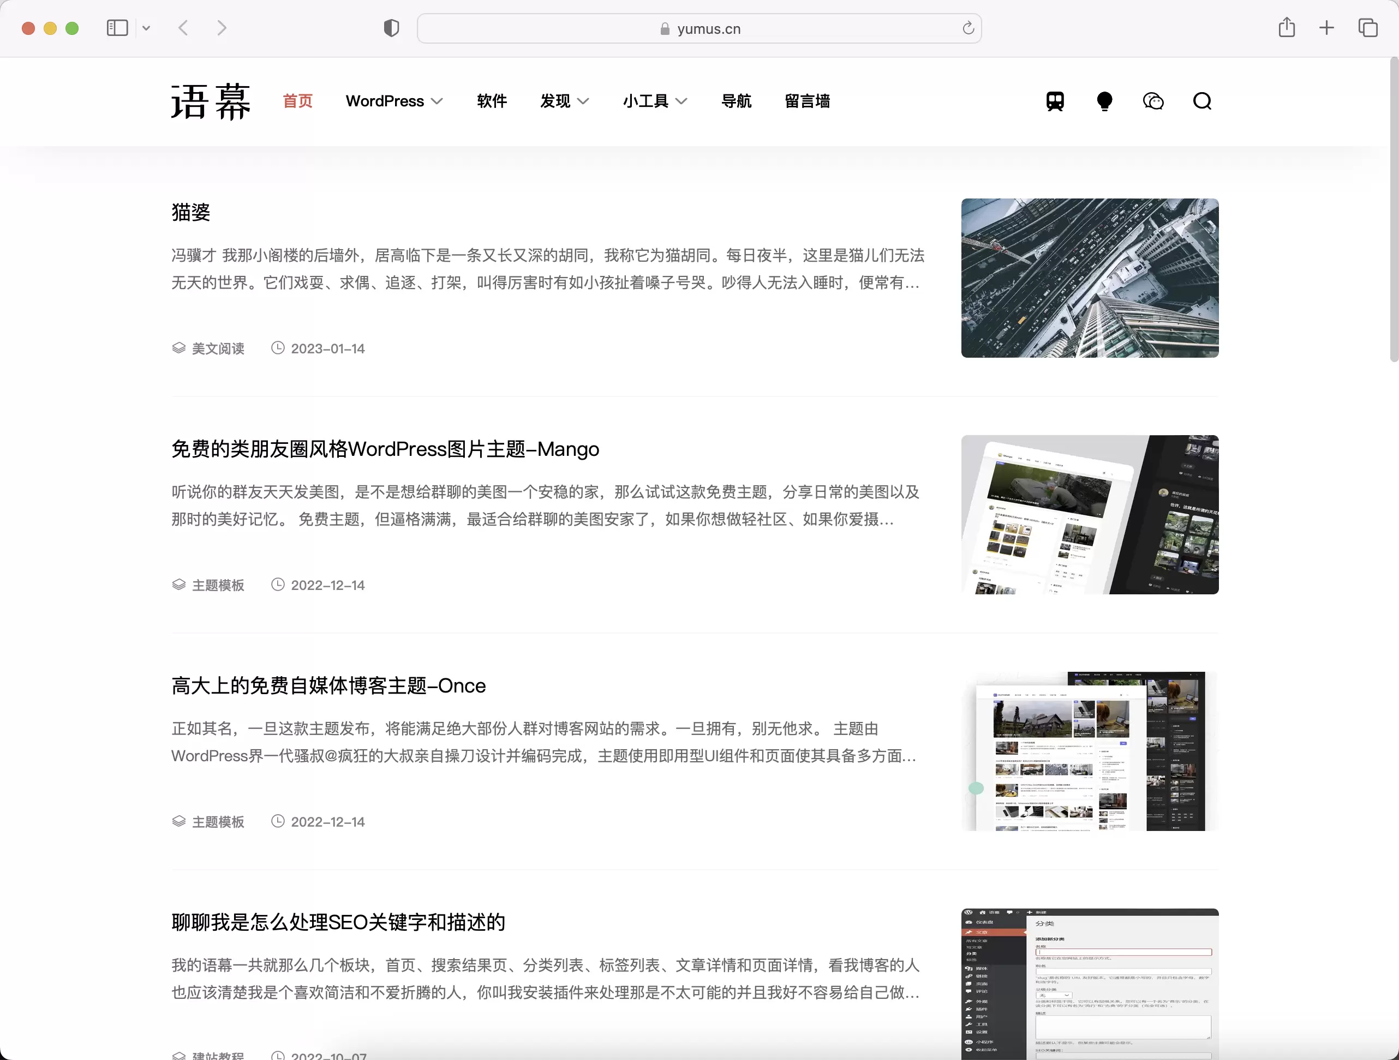Image resolution: width=1399 pixels, height=1060 pixels.
Task: Open site search magnifier icon
Action: pyautogui.click(x=1203, y=101)
